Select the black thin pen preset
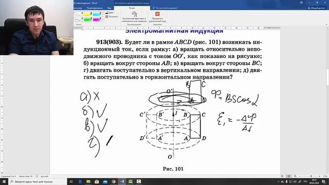Screen dimensions: 329x185 tap(79, 14)
